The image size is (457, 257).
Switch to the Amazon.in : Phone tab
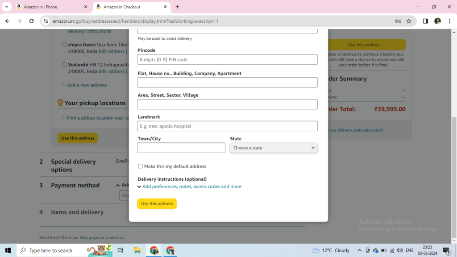click(48, 7)
